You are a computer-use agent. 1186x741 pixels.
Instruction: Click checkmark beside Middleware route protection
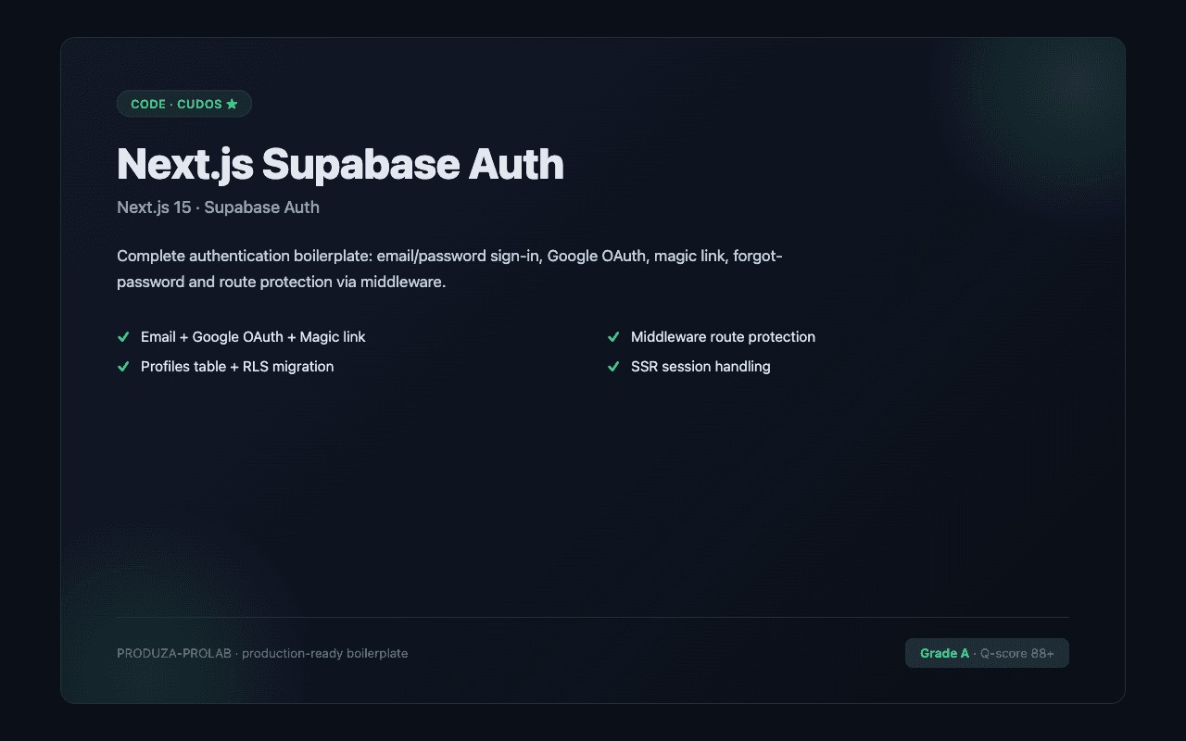click(x=613, y=337)
